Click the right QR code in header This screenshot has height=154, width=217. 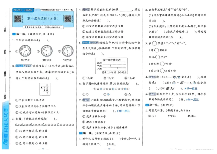tap(68, 19)
